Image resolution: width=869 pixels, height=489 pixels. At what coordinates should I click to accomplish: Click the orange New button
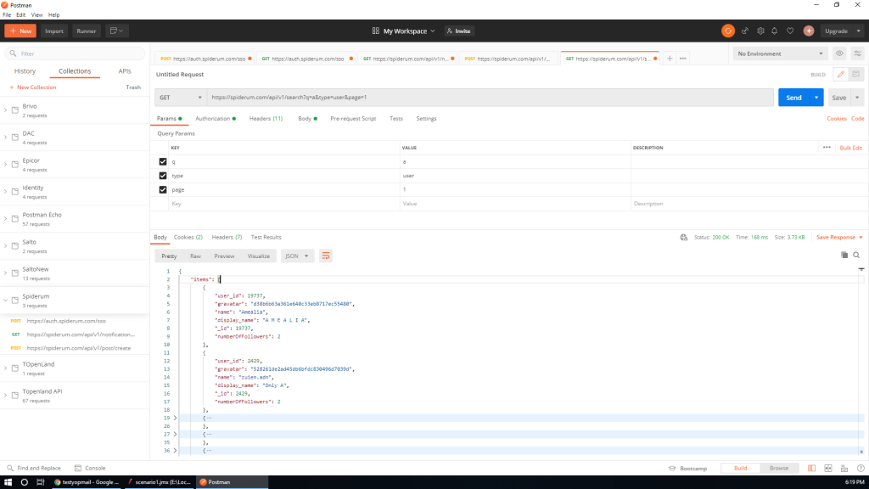20,31
